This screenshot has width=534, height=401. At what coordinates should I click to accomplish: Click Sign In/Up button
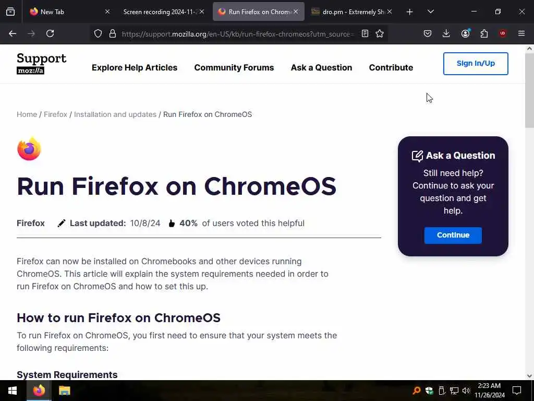476,63
